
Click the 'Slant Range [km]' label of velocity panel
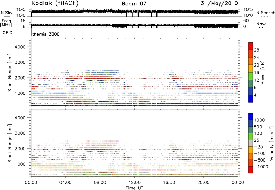pyautogui.click(x=10, y=143)
